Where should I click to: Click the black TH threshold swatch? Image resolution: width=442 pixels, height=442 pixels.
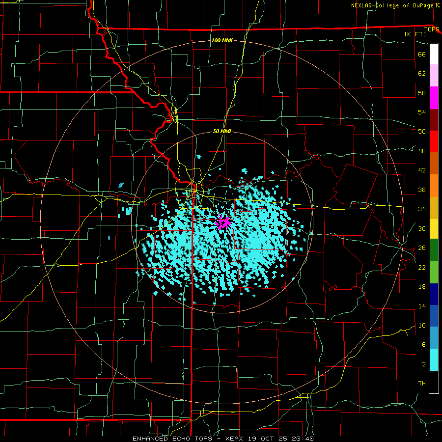[x=434, y=382]
